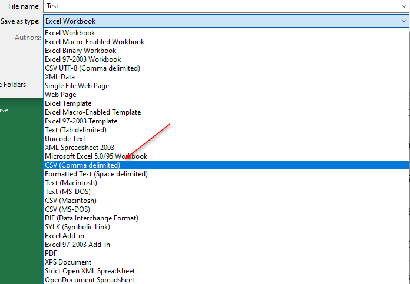
Task: Choose Excel Macro-Enabled Template
Action: pos(226,112)
